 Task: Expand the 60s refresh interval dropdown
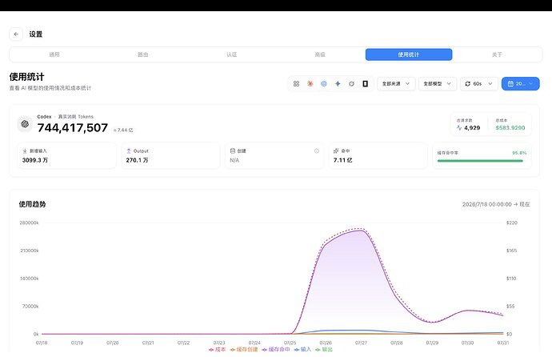pos(478,84)
